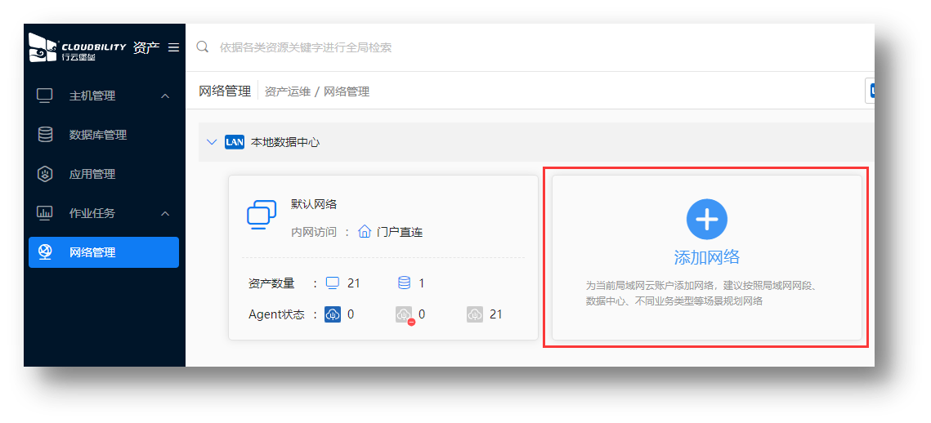Click the 门户直连 home icon

pos(365,231)
